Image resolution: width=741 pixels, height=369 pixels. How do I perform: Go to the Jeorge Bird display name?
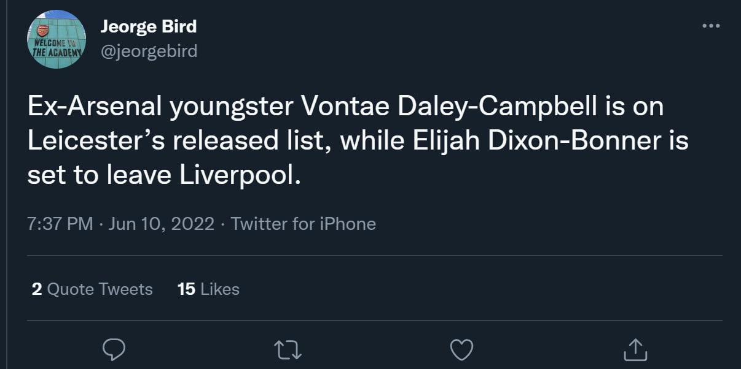148,27
